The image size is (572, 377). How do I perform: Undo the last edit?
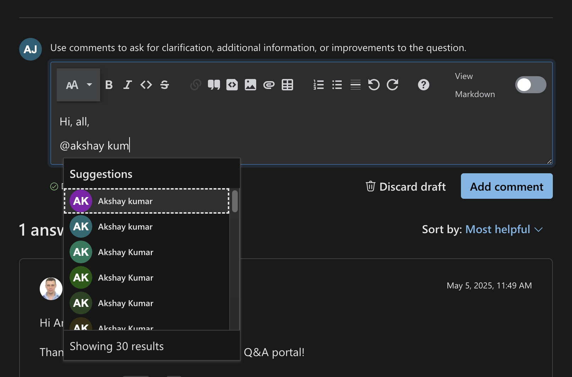coord(374,85)
